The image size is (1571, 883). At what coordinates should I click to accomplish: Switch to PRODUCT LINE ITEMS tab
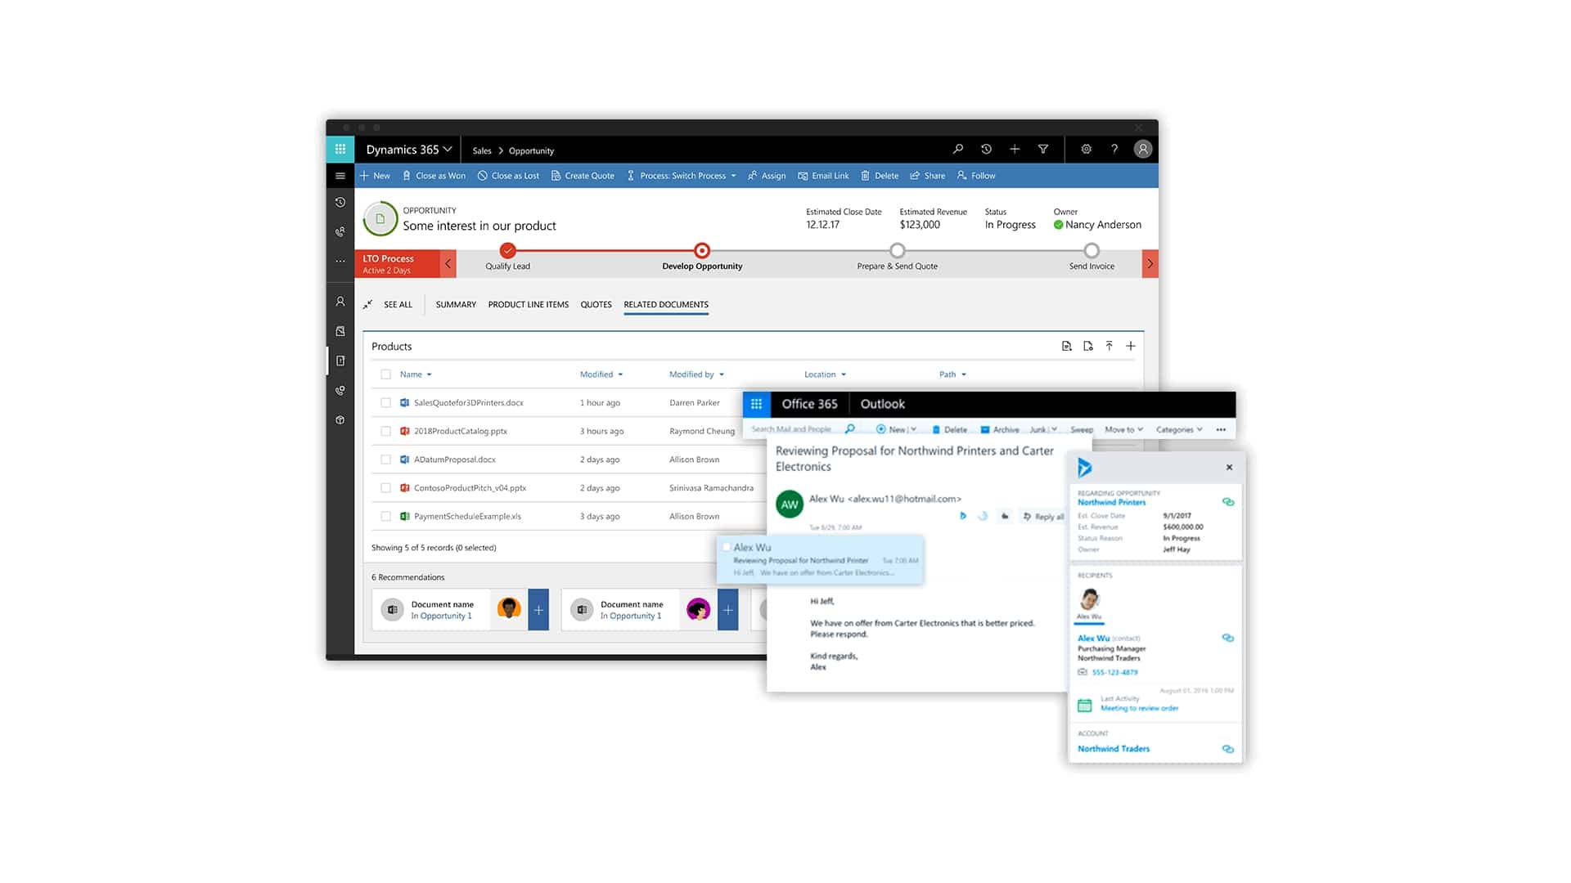(x=528, y=304)
